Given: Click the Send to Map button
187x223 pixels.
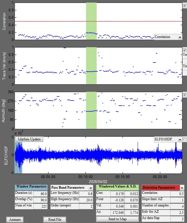Looking at the screenshot, I should 117,219.
